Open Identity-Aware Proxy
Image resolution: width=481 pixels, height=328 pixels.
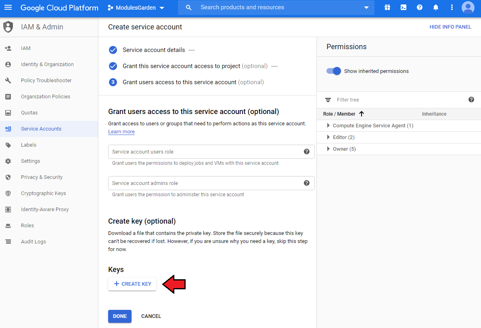(45, 210)
